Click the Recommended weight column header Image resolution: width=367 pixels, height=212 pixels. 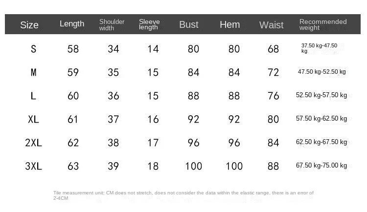click(323, 24)
